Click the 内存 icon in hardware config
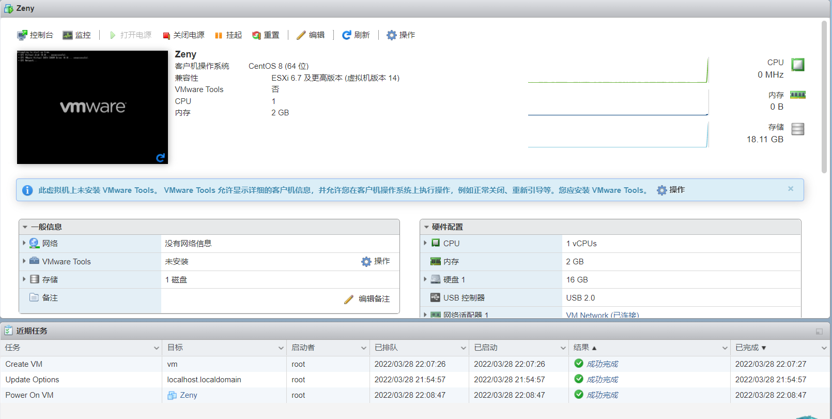 (436, 261)
